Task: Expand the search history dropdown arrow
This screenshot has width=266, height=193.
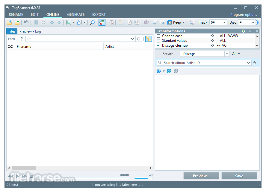Action: click(x=248, y=63)
